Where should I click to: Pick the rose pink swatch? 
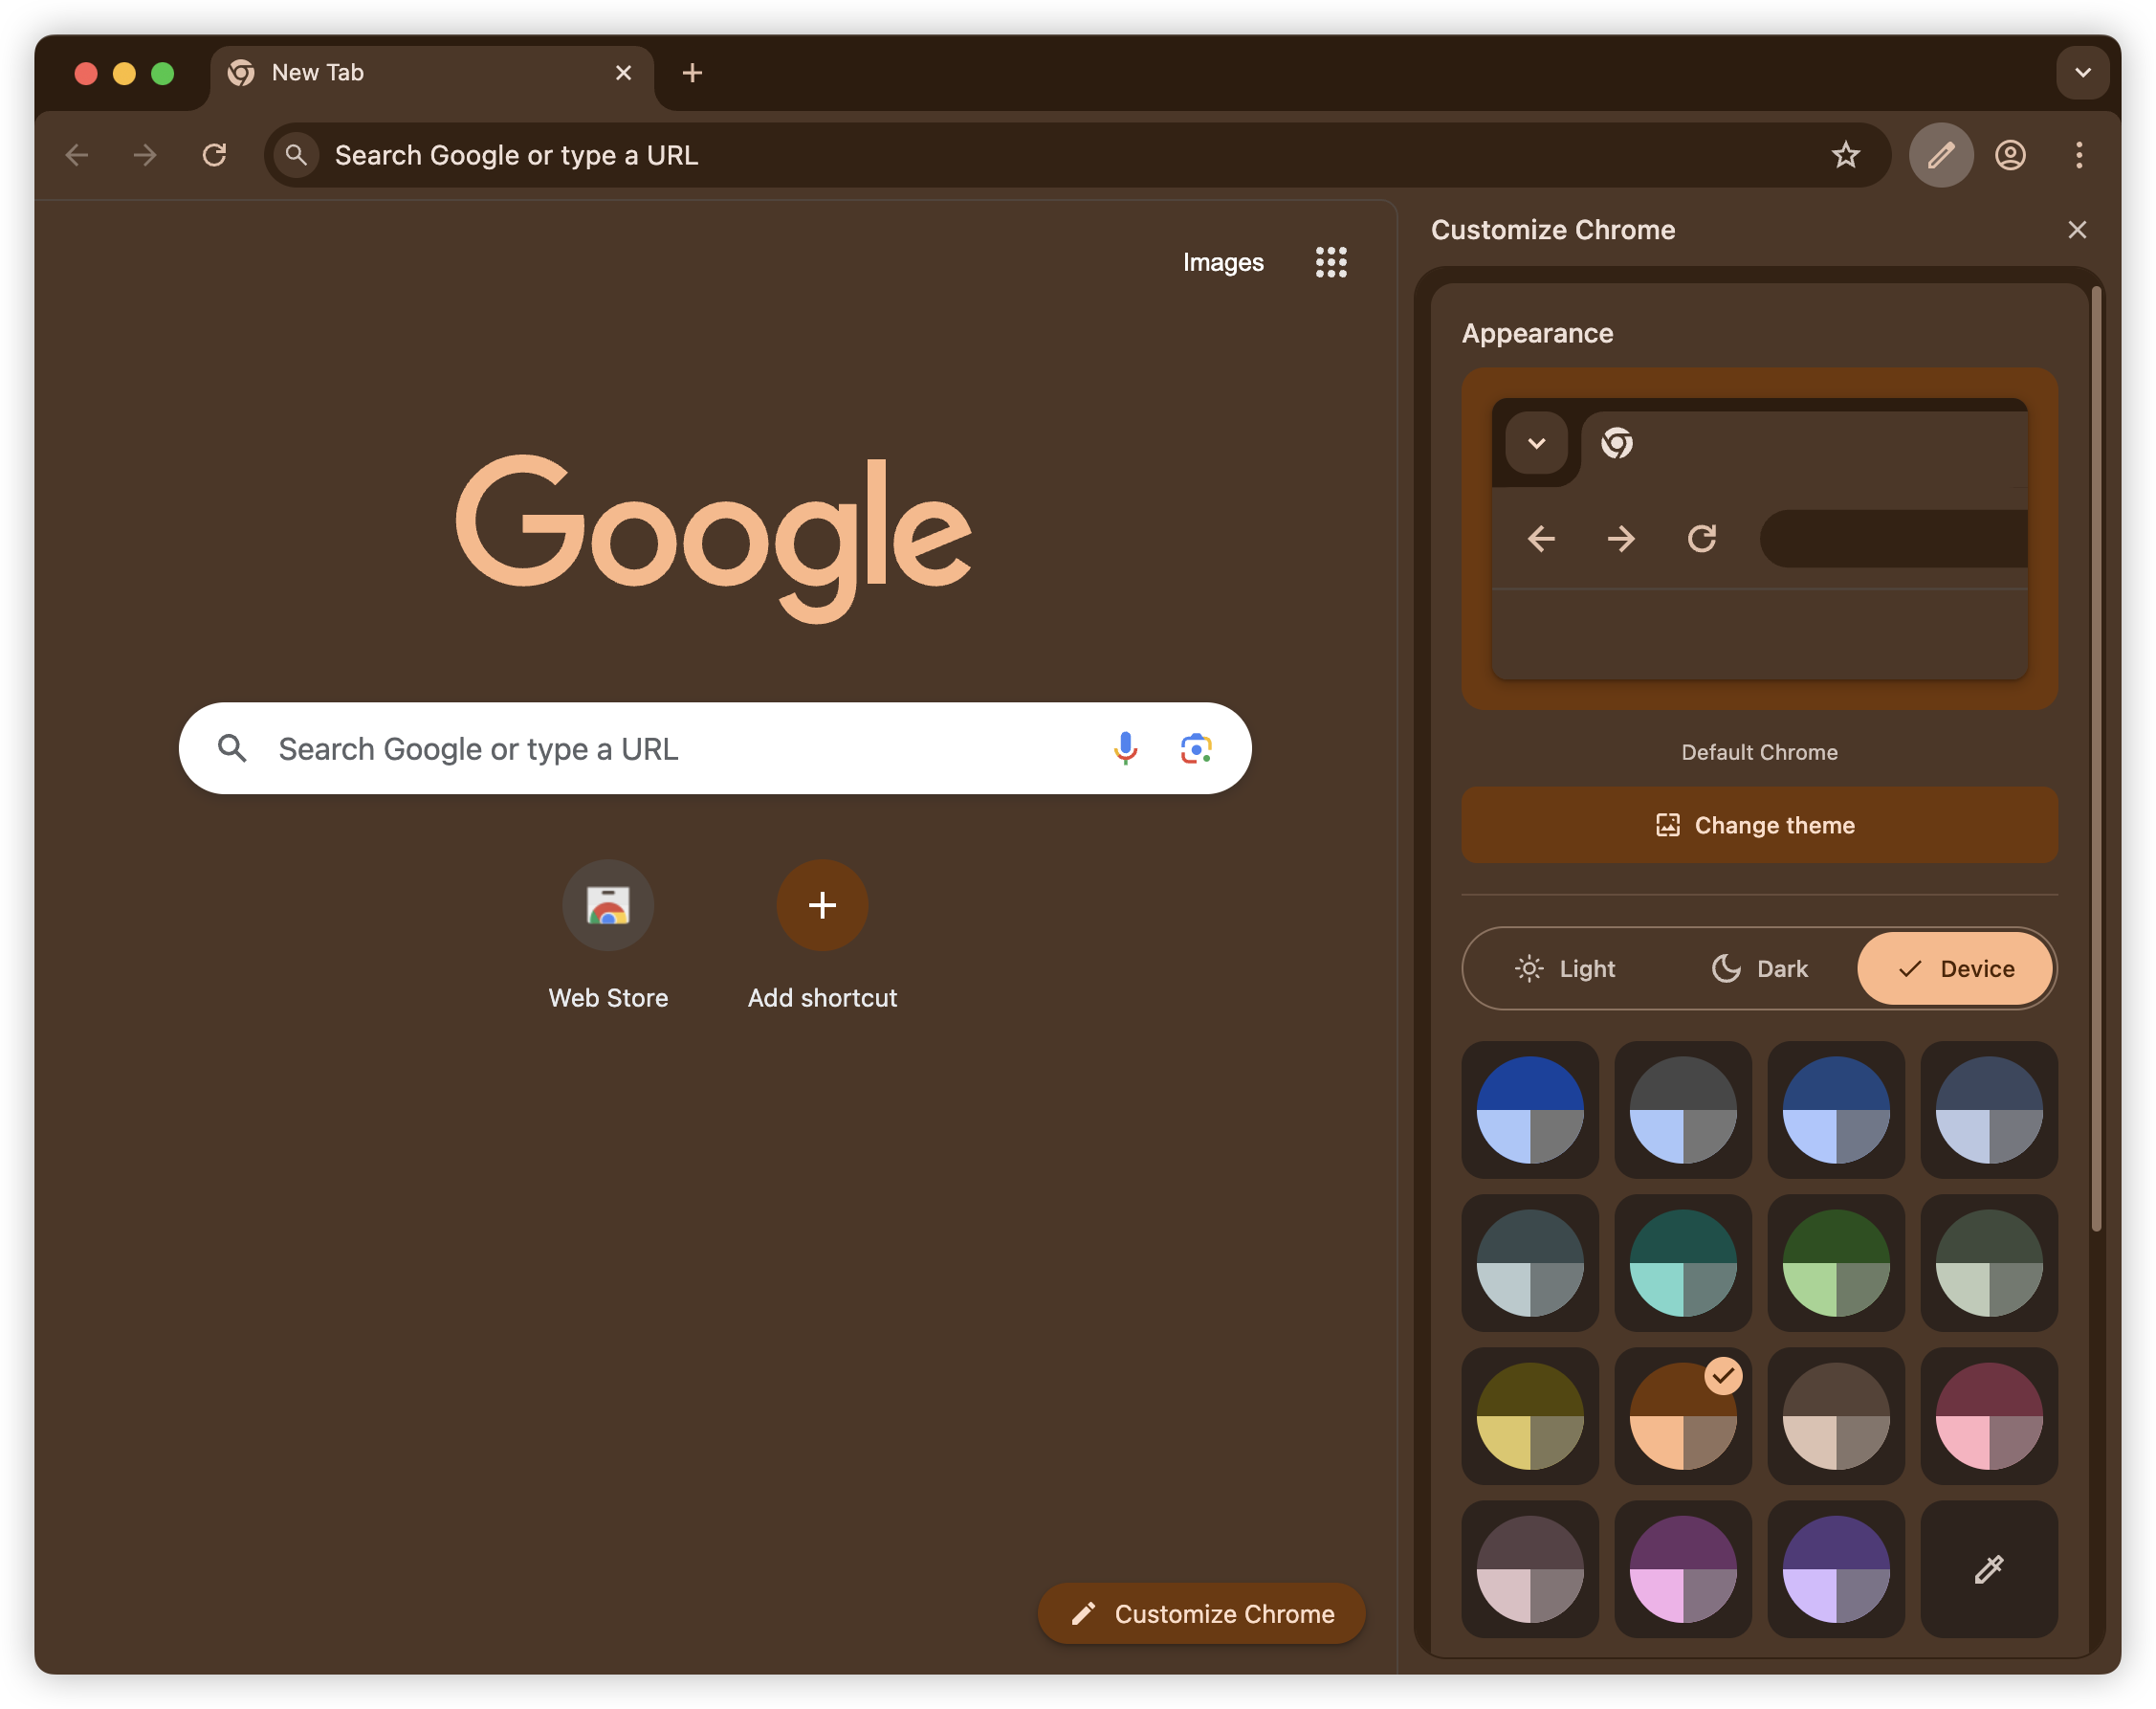click(x=1989, y=1416)
